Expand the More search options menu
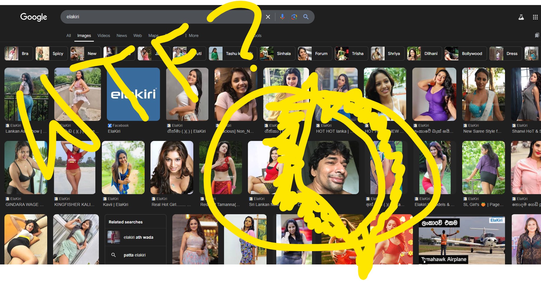Screen dimensions: 541x281 (x=192, y=35)
